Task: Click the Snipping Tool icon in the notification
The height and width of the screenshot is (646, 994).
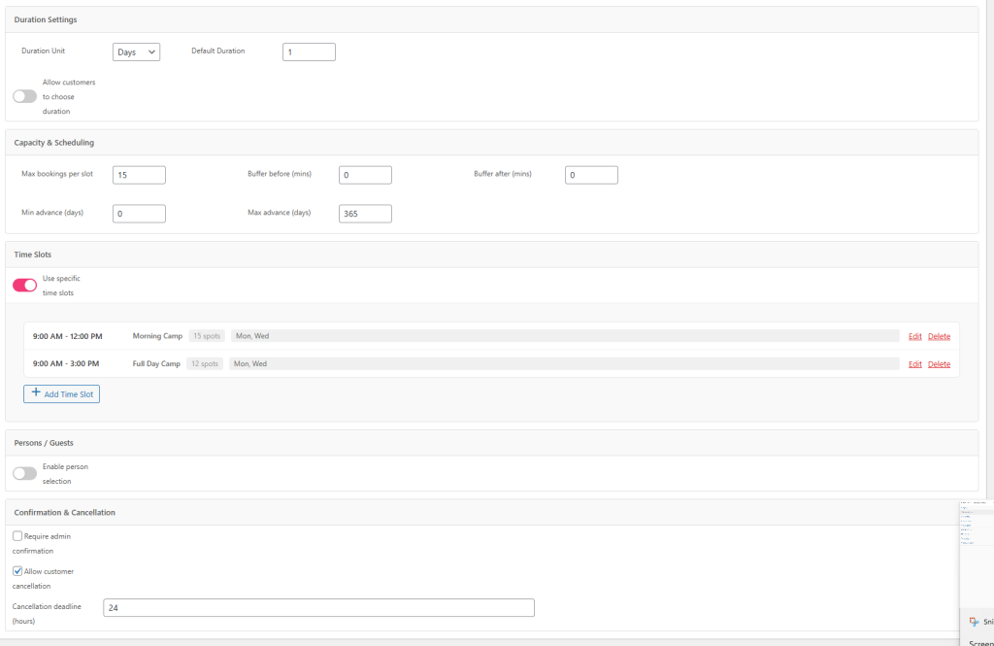Action: click(x=974, y=622)
